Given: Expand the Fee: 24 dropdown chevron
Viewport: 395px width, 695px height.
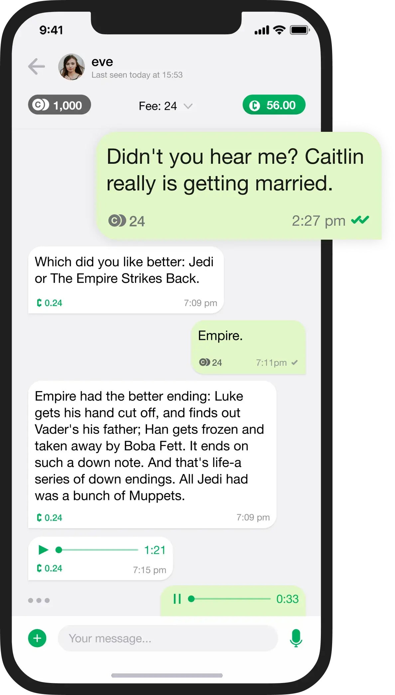Looking at the screenshot, I should pos(188,106).
